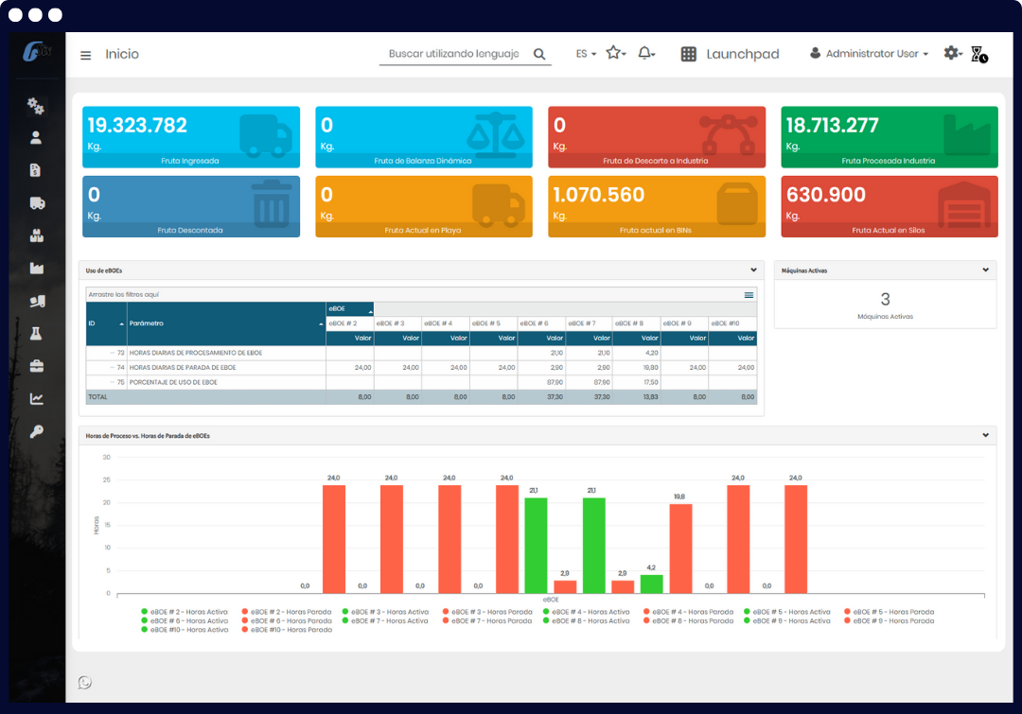Open the hamburger menu next to Inicio
This screenshot has width=1022, height=714.
(86, 55)
